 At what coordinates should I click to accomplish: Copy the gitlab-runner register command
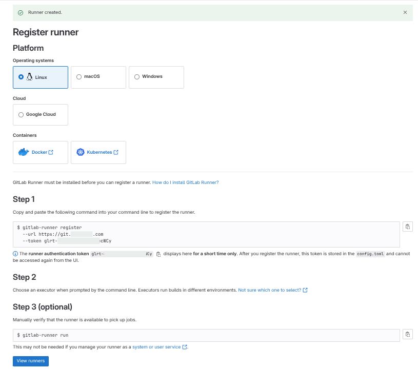tap(407, 227)
